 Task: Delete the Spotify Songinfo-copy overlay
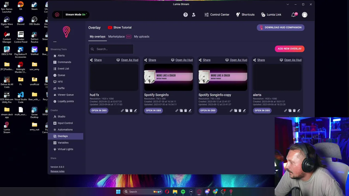[240, 111]
